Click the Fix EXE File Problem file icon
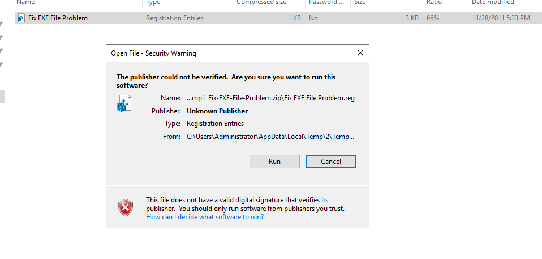This screenshot has width=542, height=259. click(x=21, y=18)
